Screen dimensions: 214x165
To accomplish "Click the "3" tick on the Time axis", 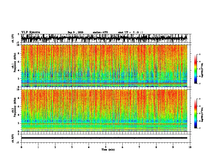I will click(72, 147).
